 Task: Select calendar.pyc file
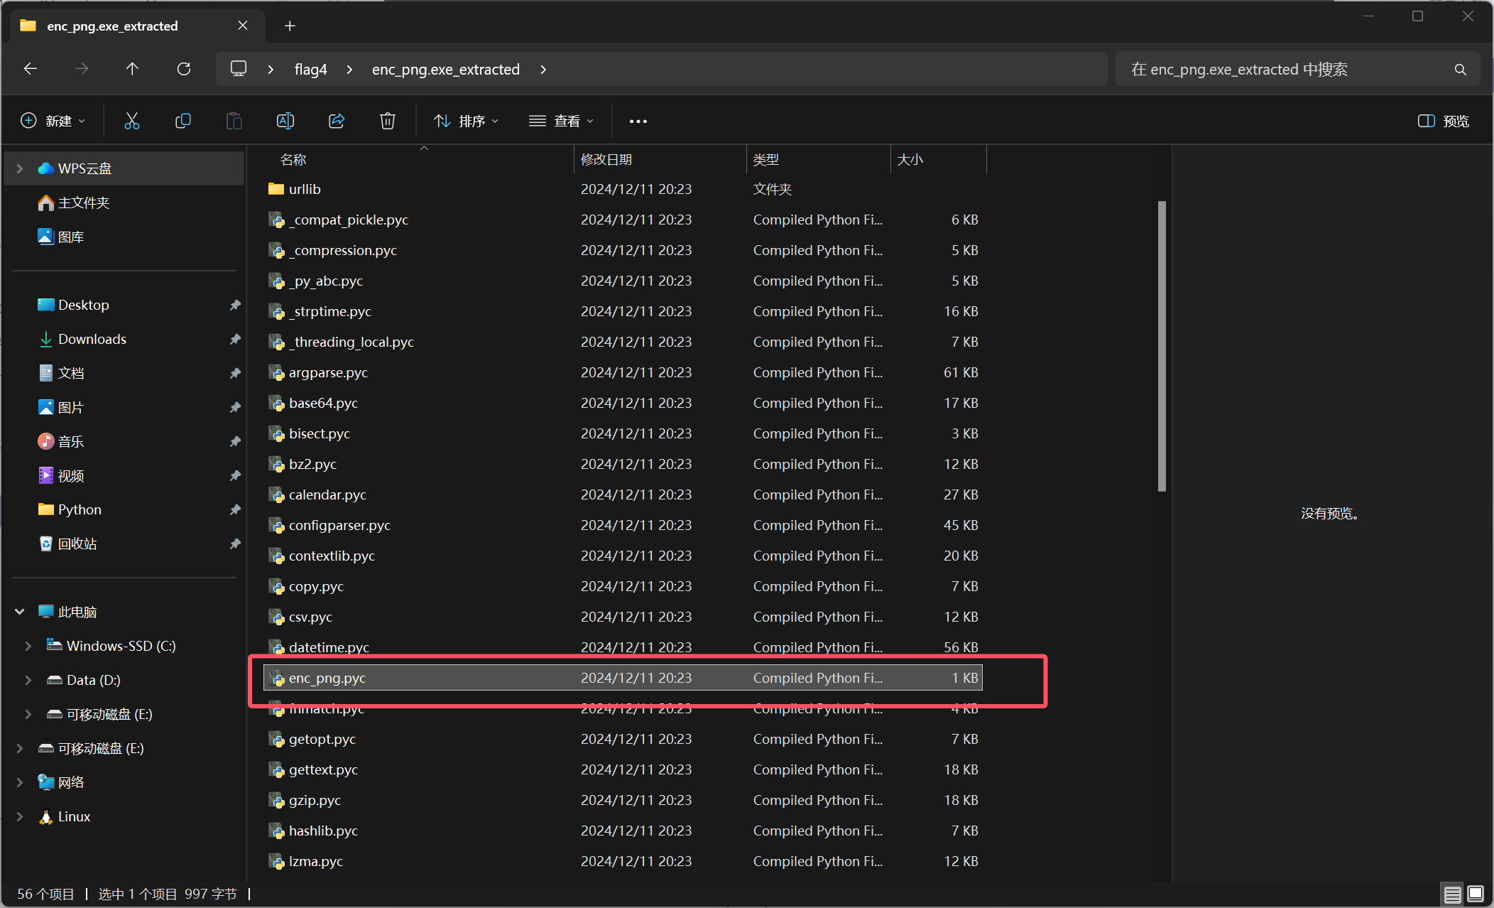point(623,494)
